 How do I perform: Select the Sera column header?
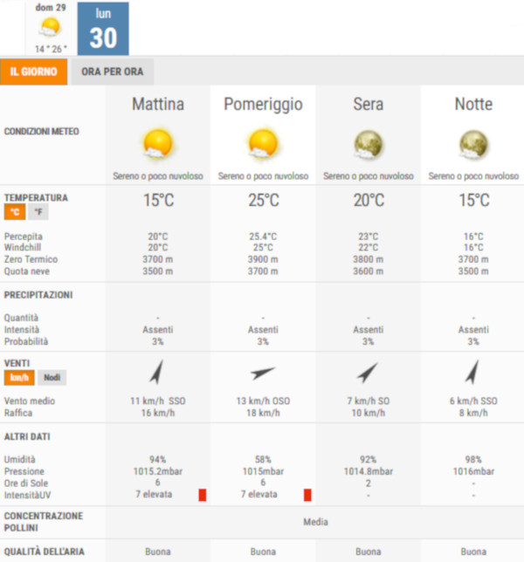(x=369, y=105)
